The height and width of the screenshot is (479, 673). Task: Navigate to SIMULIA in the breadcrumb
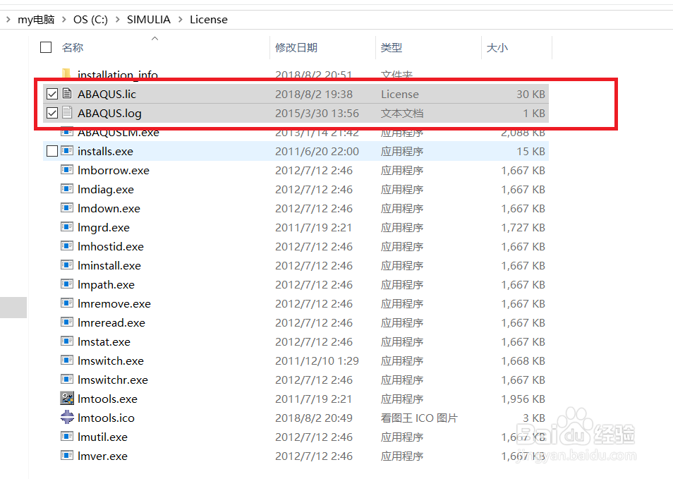click(x=148, y=19)
